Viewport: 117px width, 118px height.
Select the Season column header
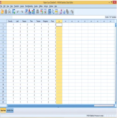tap(24, 21)
